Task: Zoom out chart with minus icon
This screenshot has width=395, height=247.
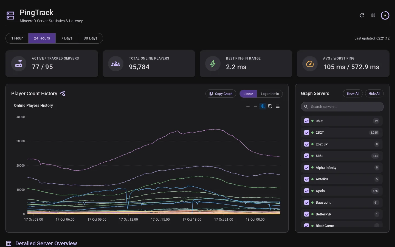Action: [x=255, y=106]
